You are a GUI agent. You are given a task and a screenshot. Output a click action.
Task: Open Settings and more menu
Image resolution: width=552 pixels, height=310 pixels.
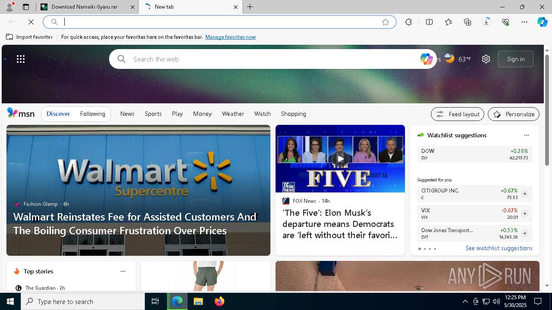coord(524,22)
